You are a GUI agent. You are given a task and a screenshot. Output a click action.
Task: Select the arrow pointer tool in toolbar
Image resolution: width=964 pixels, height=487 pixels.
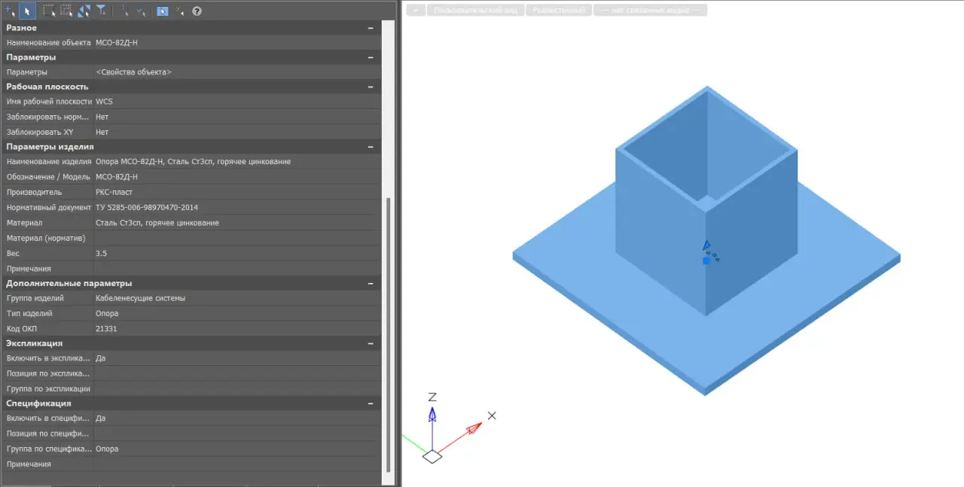27,11
